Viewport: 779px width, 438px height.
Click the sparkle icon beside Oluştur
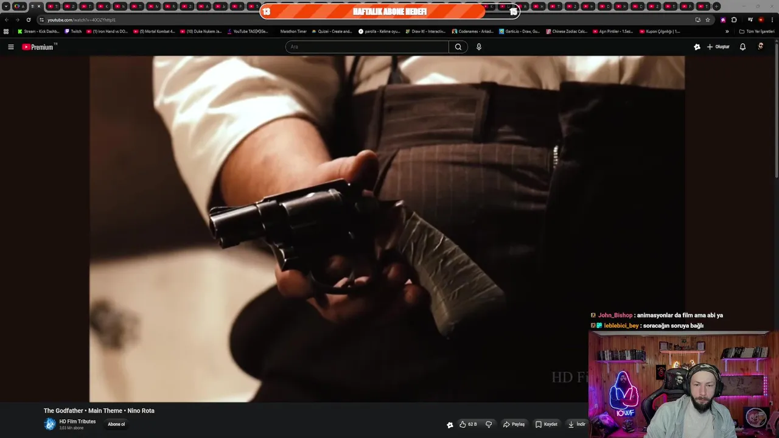pyautogui.click(x=697, y=47)
